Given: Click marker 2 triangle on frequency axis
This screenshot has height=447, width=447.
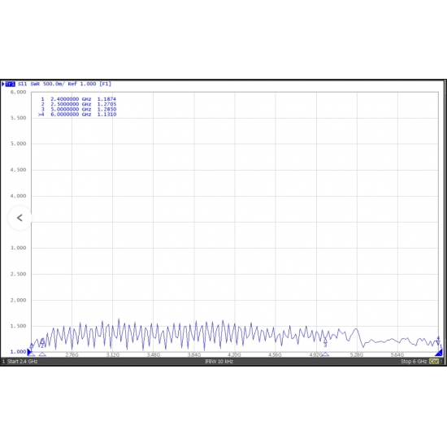Looking at the screenshot, I should point(42,354).
